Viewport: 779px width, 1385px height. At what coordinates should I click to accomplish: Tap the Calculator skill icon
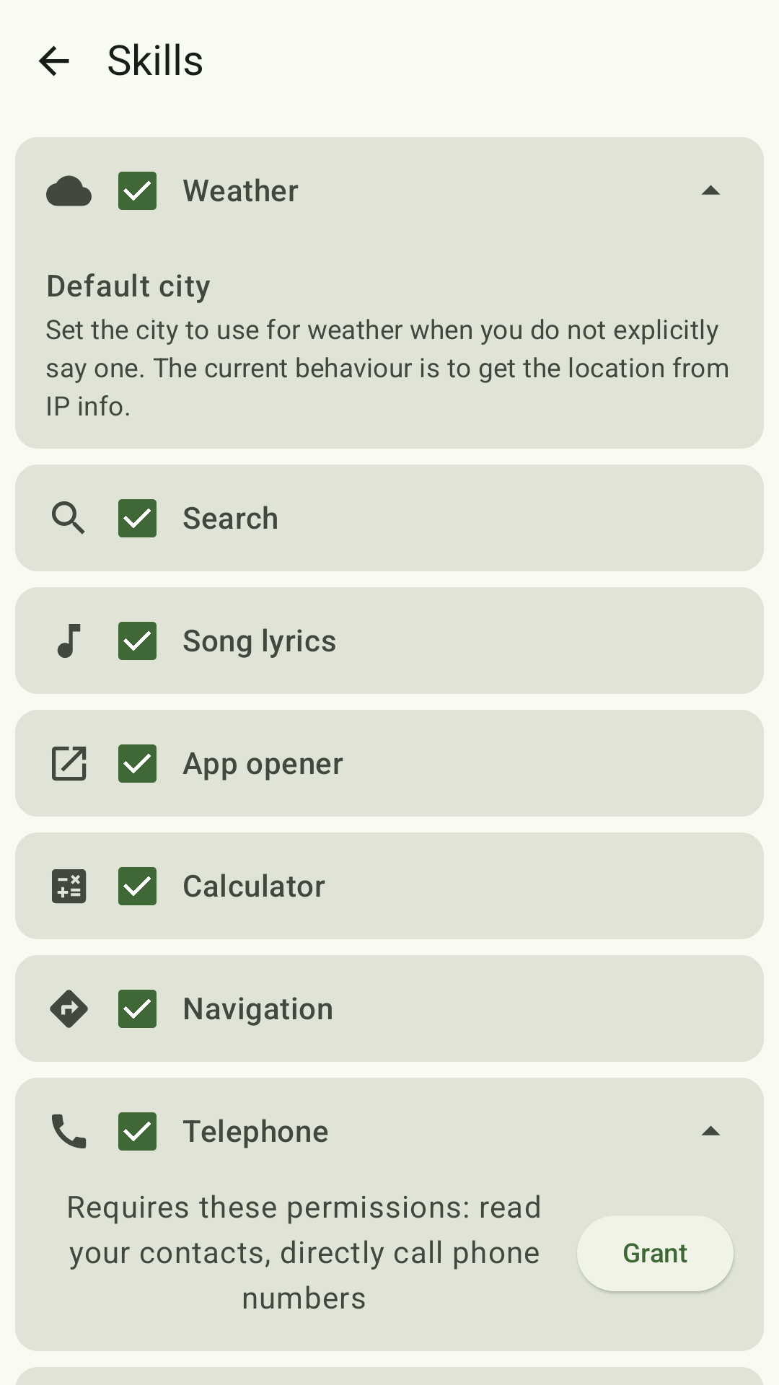(x=69, y=886)
